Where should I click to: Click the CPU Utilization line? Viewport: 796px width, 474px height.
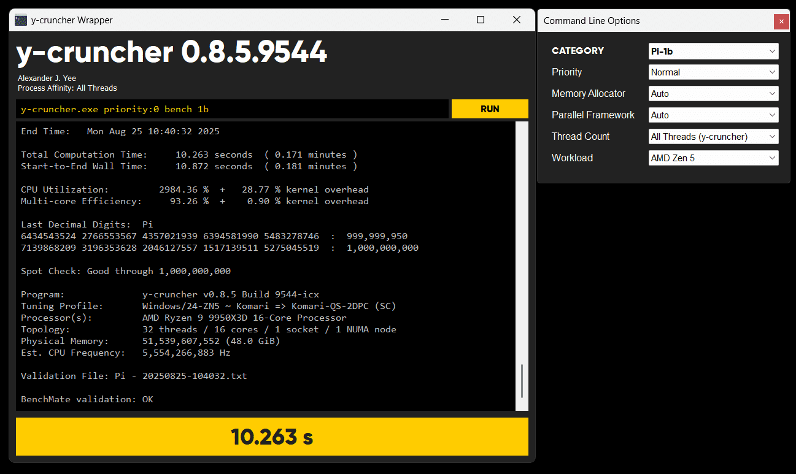pos(195,189)
